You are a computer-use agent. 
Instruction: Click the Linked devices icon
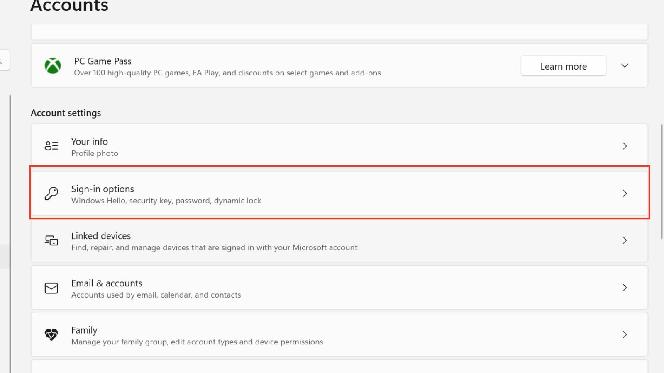[51, 240]
